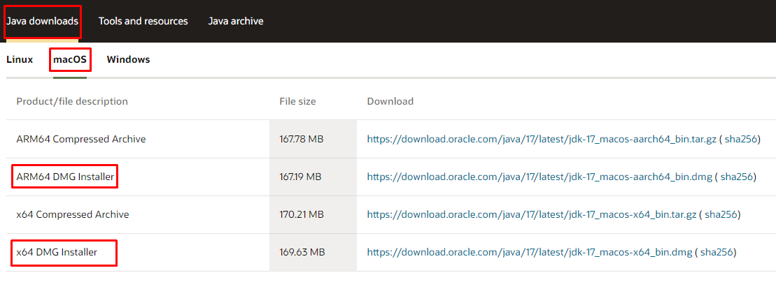Open sha256 for x64 DMG Installer

[x=717, y=252]
